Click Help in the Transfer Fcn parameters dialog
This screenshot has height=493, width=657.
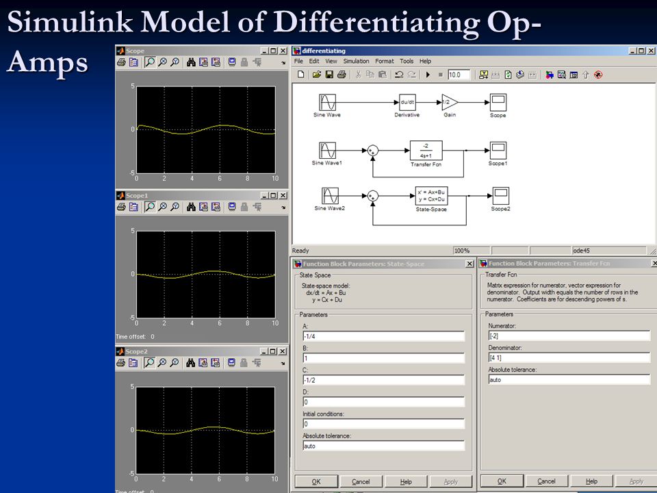(x=591, y=481)
